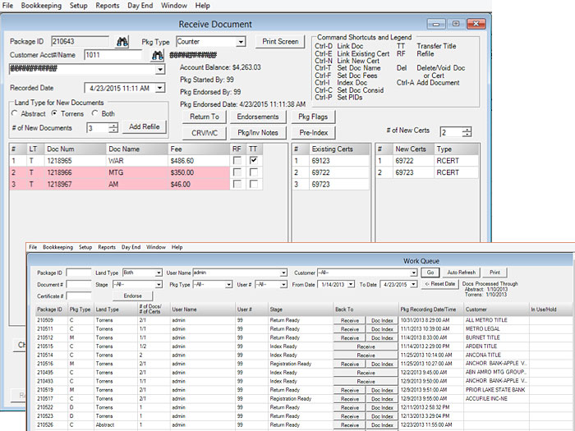Open the Recorded Date picker dropdown

[x=160, y=88]
